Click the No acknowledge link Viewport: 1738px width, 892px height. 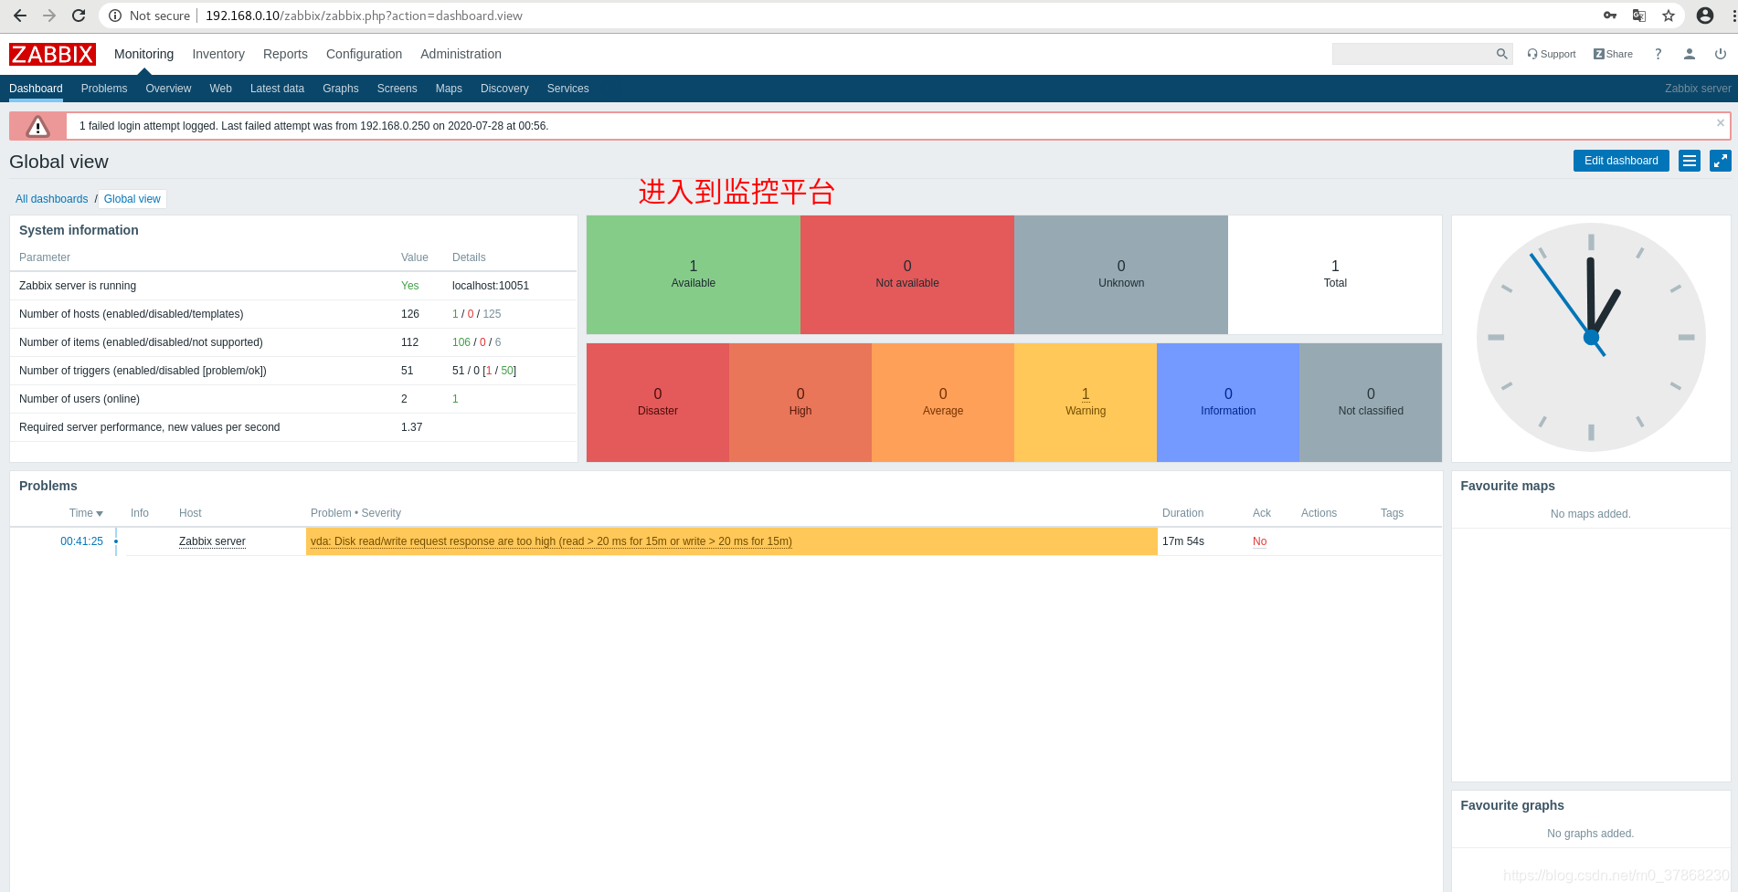(x=1259, y=541)
